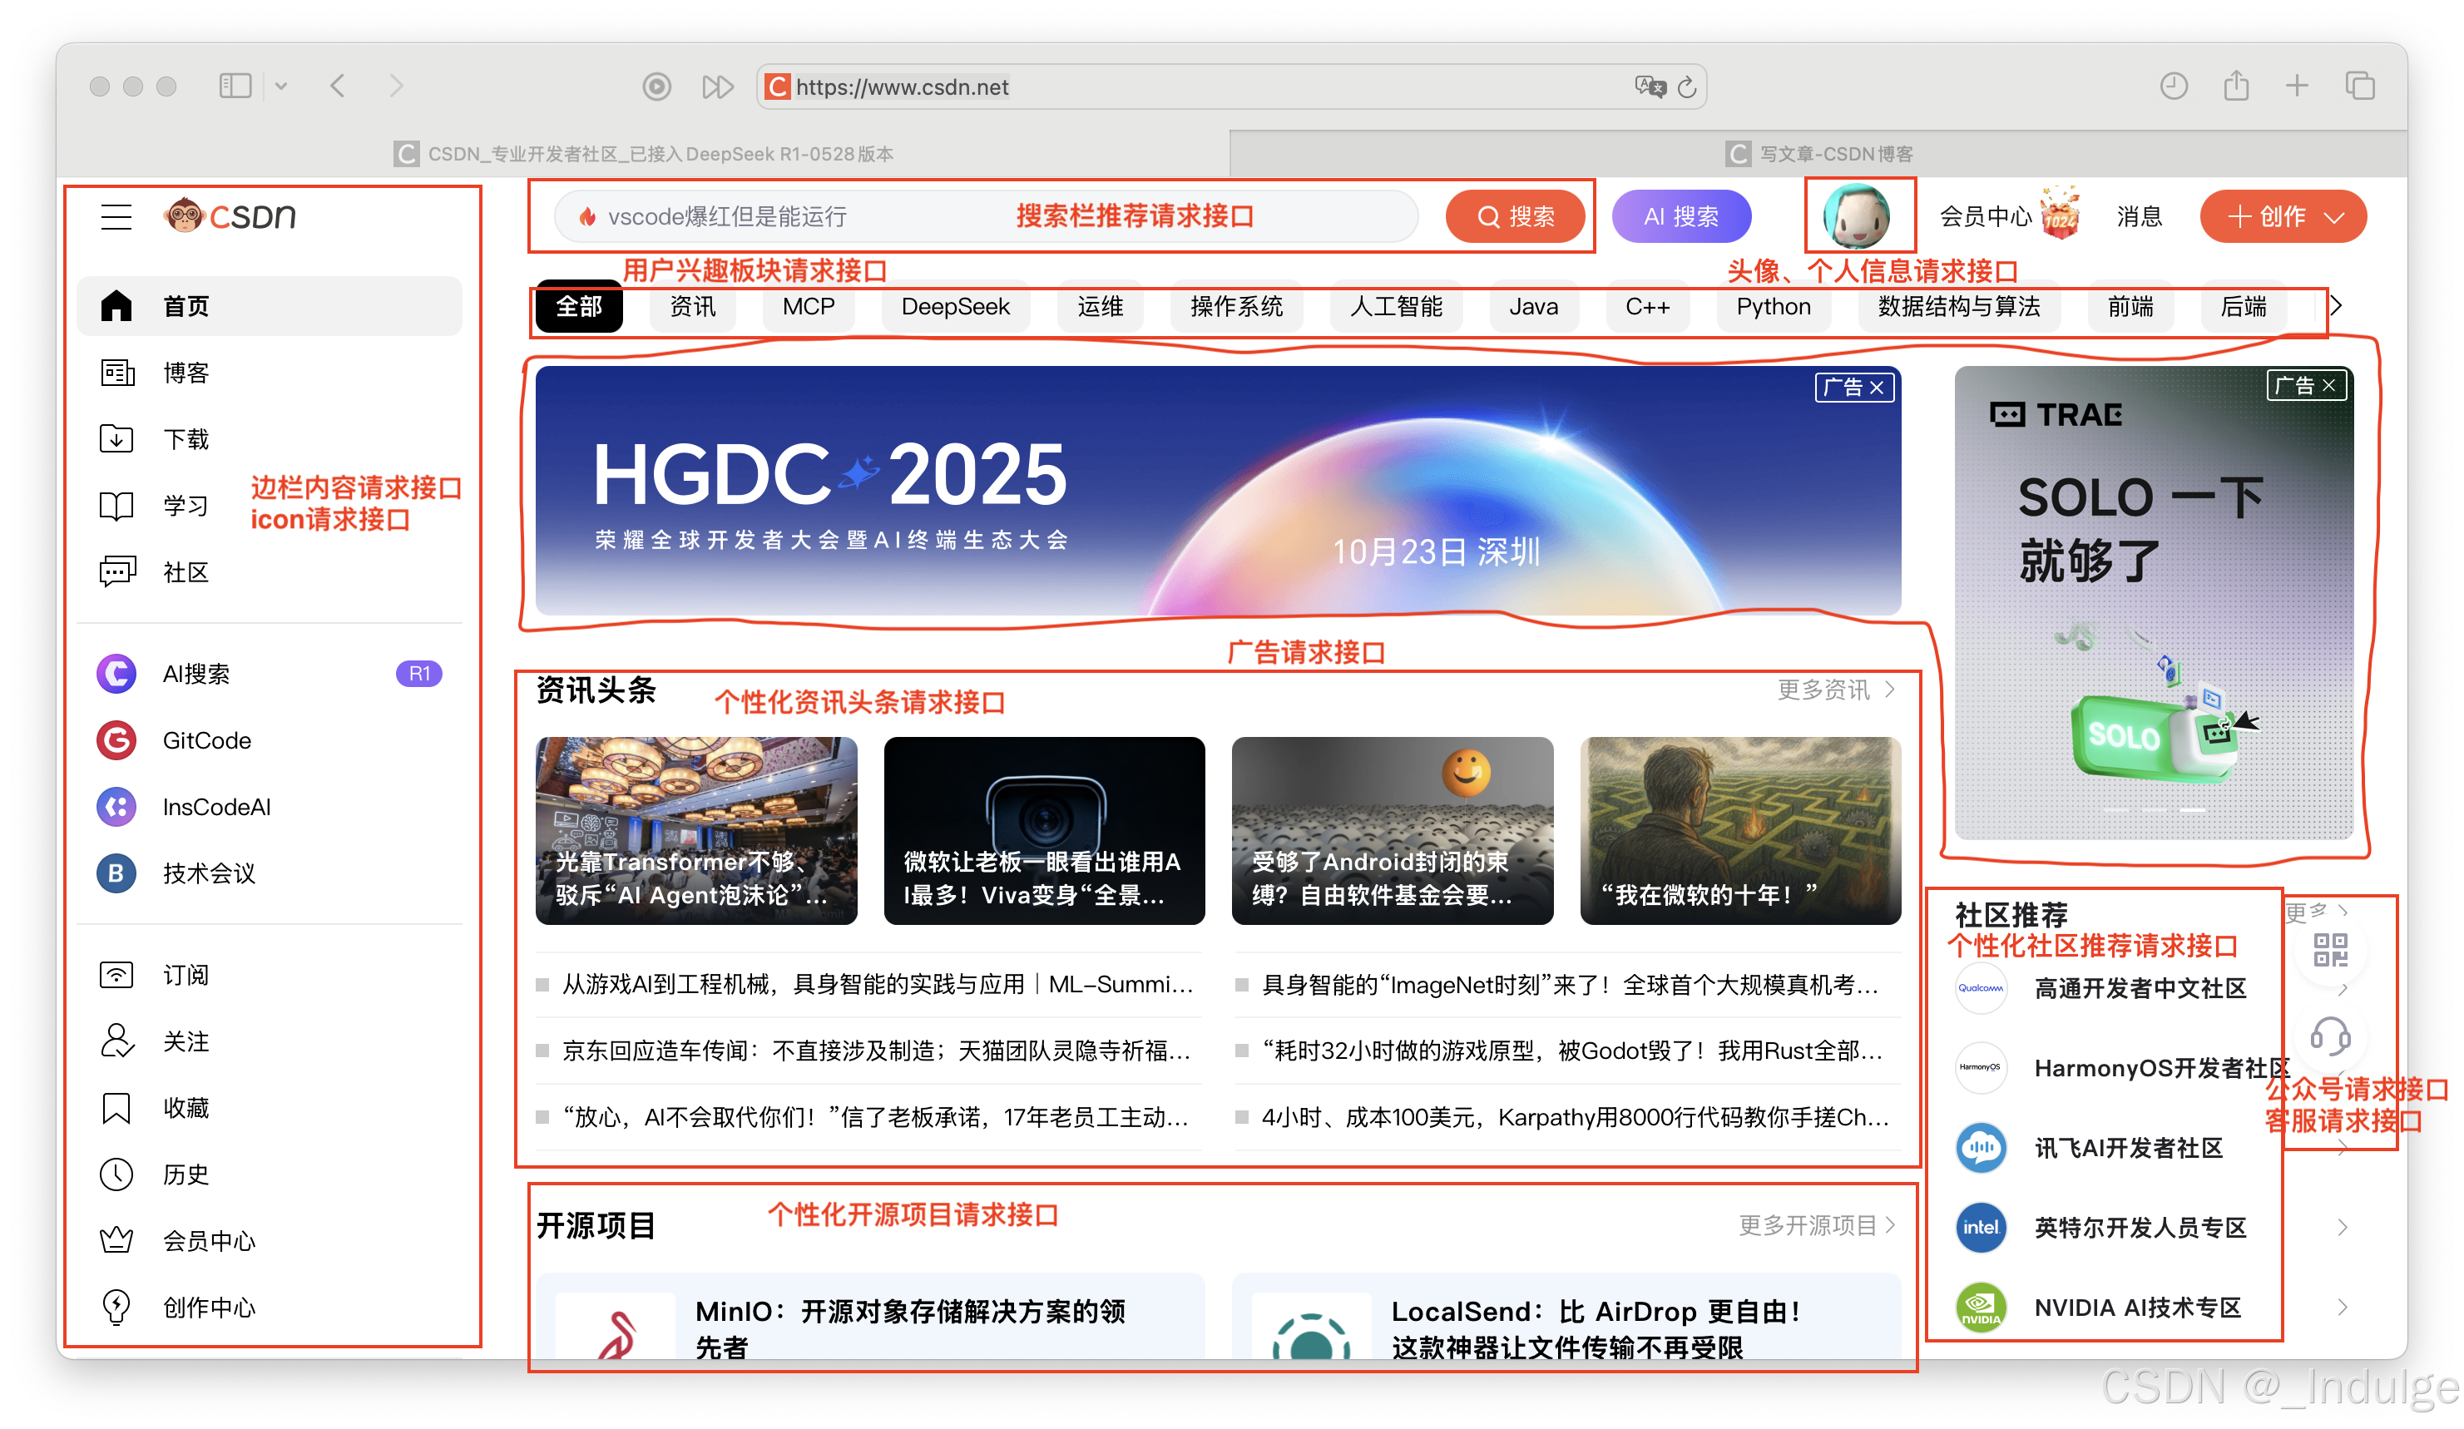
Task: Click the hamburger menu icon
Action: (116, 217)
